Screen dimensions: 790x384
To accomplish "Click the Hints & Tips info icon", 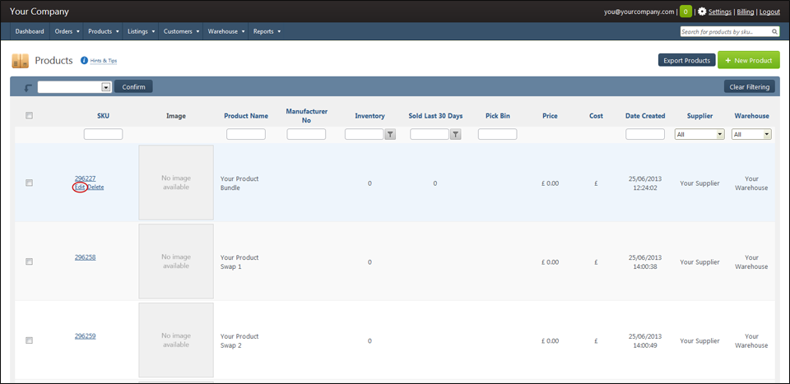I will [x=84, y=60].
